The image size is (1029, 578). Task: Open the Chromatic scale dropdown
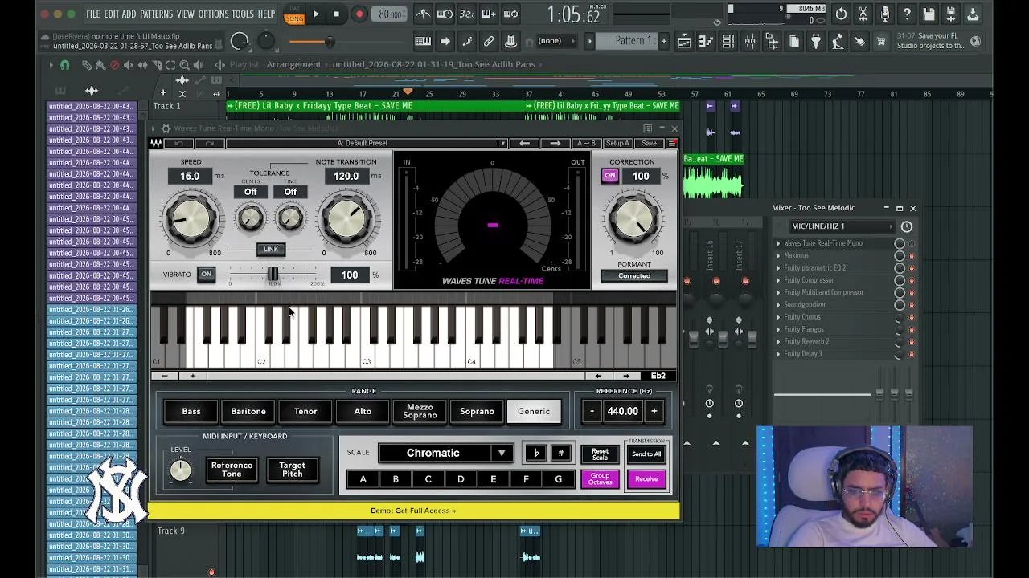pyautogui.click(x=445, y=453)
